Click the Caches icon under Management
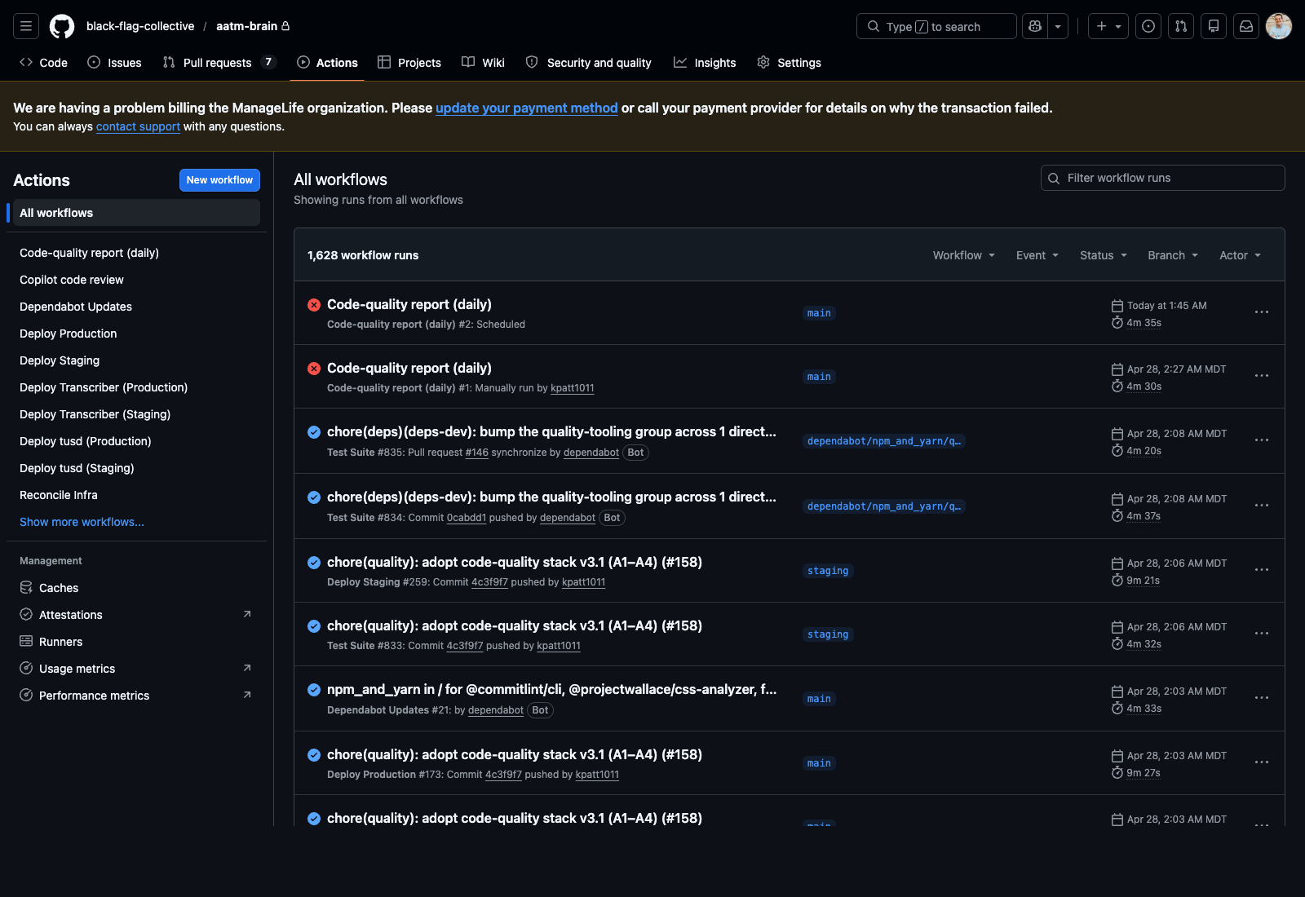 coord(25,587)
